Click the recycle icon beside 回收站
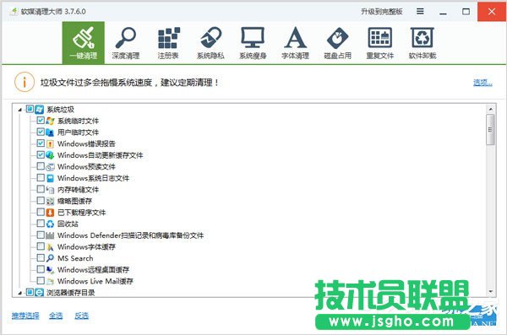 click(50, 224)
